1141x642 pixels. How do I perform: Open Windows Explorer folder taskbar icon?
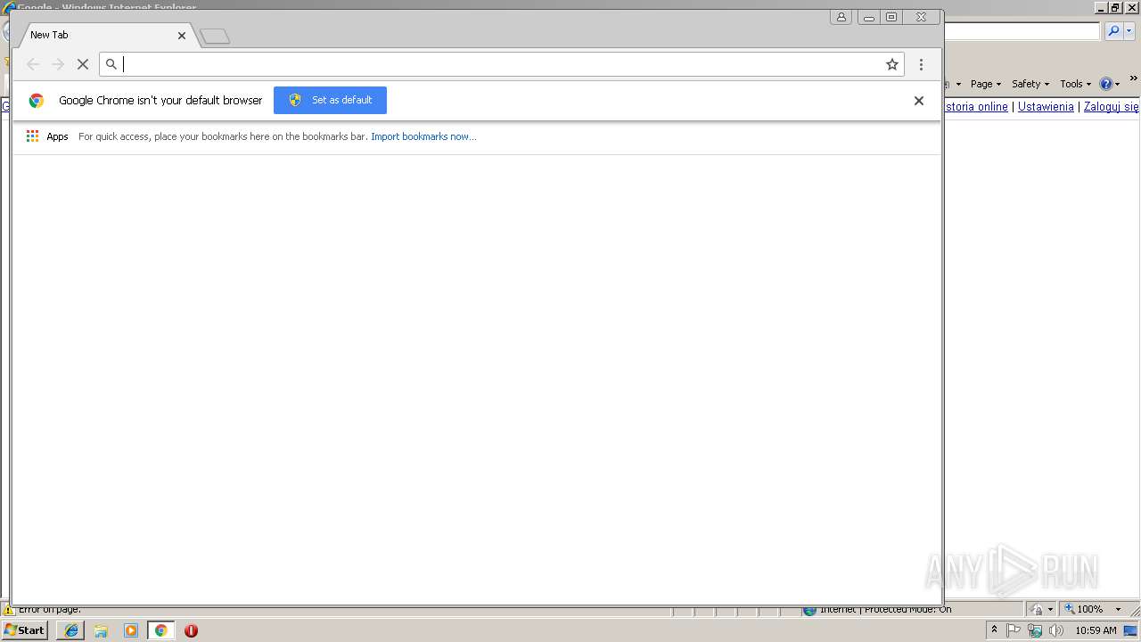pyautogui.click(x=101, y=630)
